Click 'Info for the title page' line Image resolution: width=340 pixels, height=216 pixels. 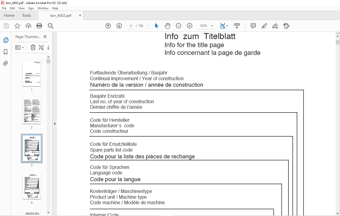[194, 45]
